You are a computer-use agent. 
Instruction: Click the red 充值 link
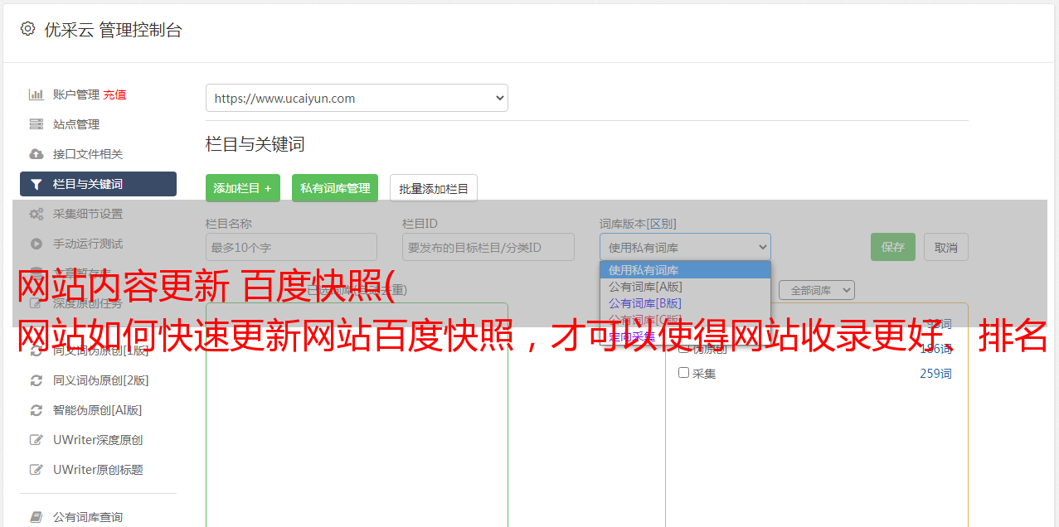[x=114, y=94]
